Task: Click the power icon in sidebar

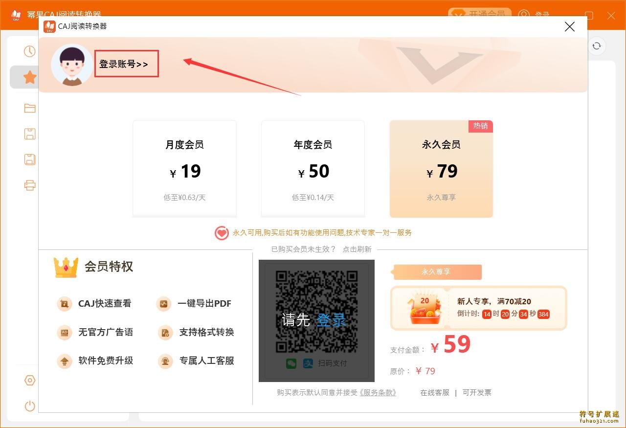Action: click(30, 406)
